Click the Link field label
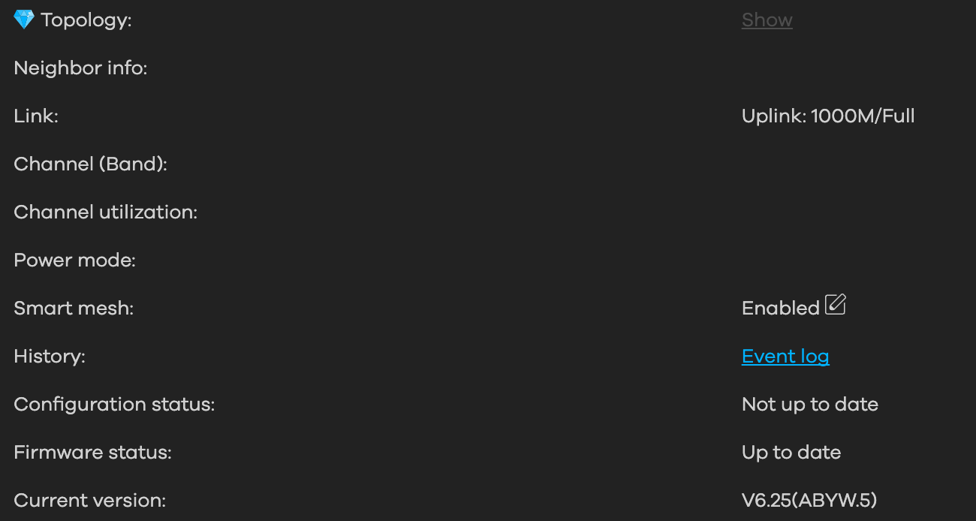The width and height of the screenshot is (976, 521). [x=36, y=116]
